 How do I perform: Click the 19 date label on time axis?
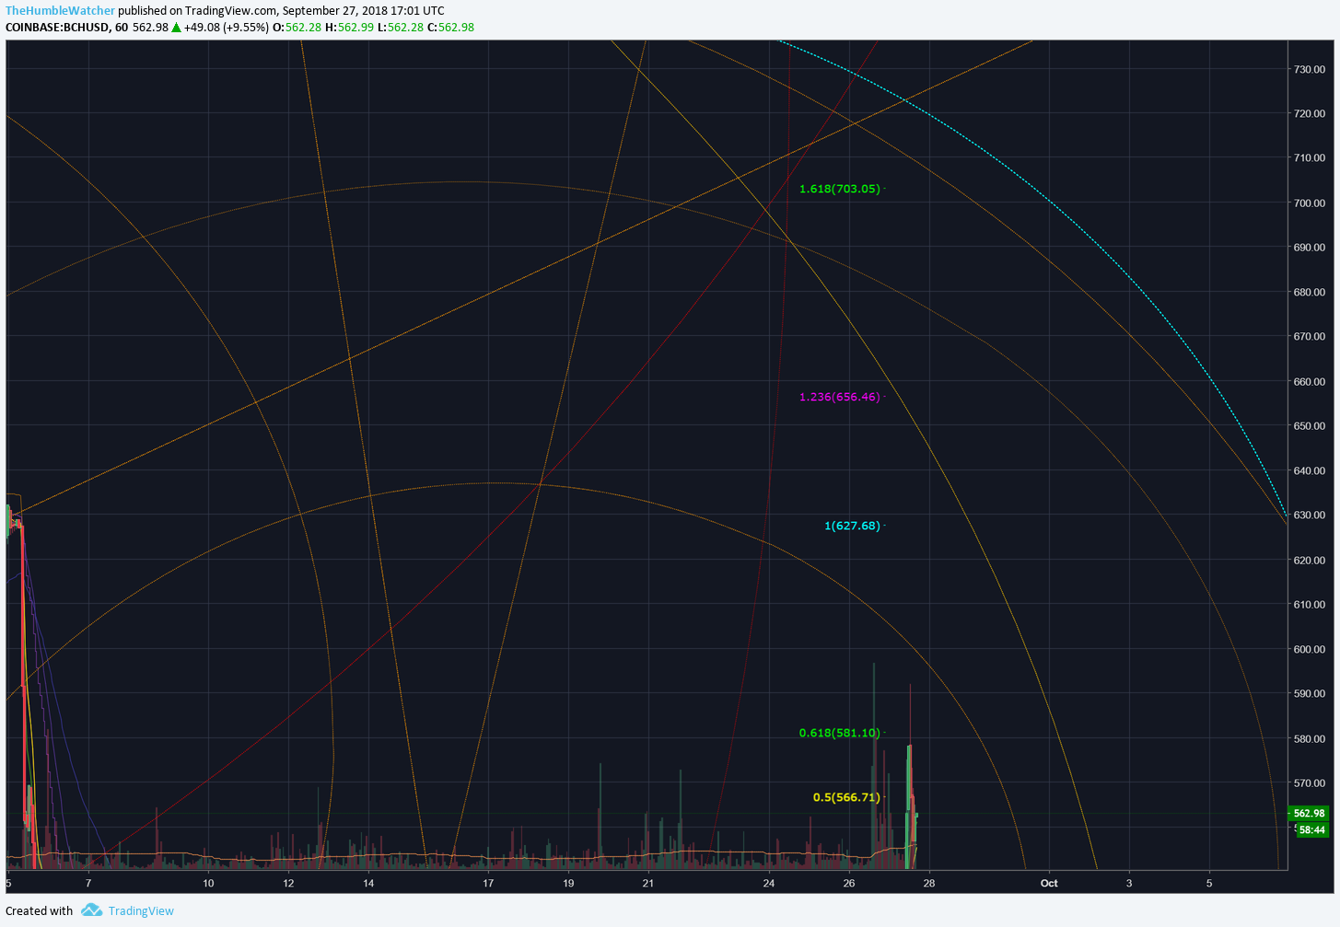[x=568, y=884]
